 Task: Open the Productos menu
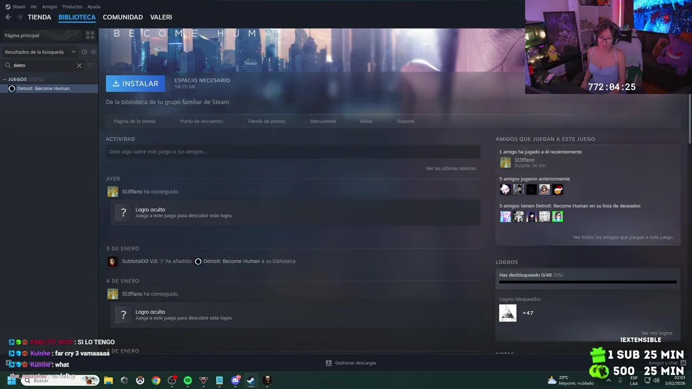(x=72, y=7)
